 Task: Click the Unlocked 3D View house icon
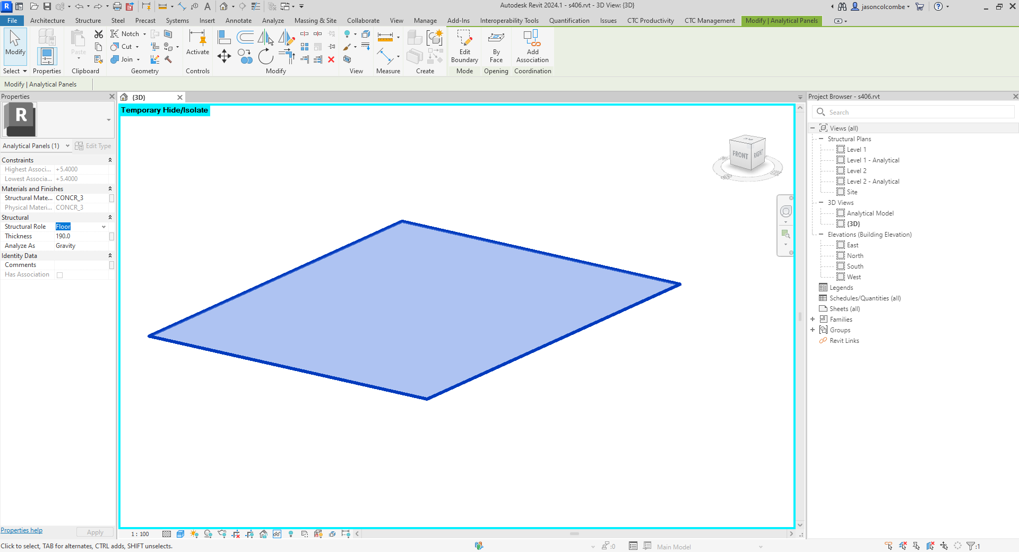(263, 534)
